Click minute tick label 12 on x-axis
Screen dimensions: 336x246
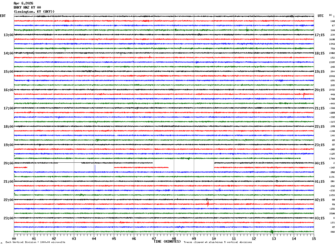(254, 239)
